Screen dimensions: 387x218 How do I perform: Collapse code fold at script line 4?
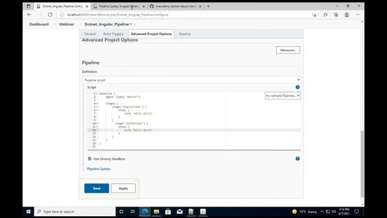point(97,104)
